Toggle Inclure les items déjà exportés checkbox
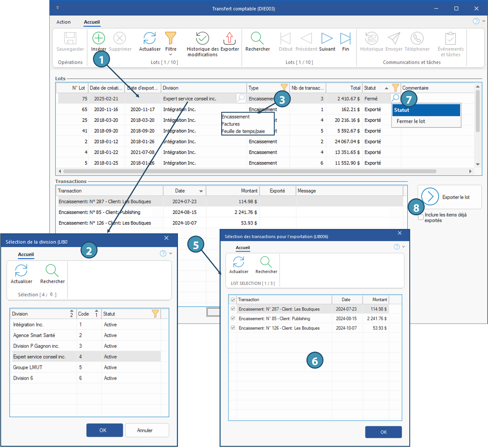The width and height of the screenshot is (488, 447). tap(421, 217)
